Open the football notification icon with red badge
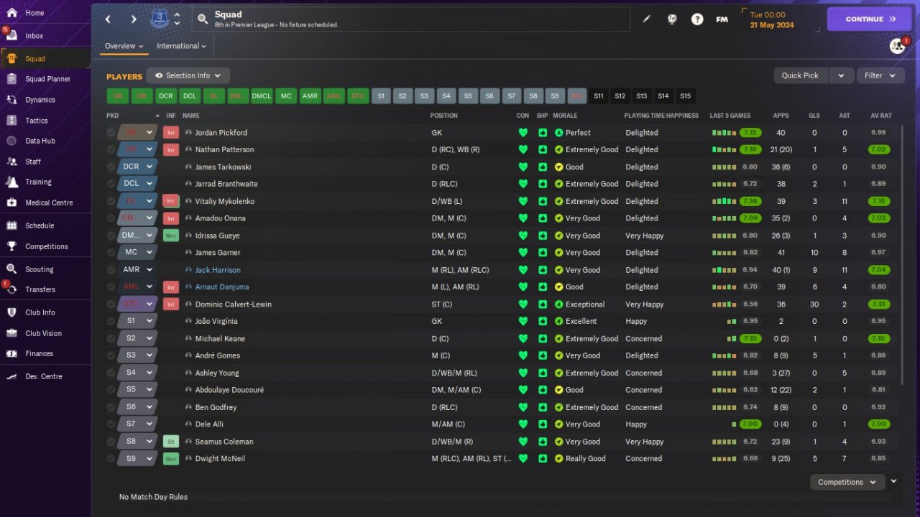Screen dimensions: 920x517 898,46
